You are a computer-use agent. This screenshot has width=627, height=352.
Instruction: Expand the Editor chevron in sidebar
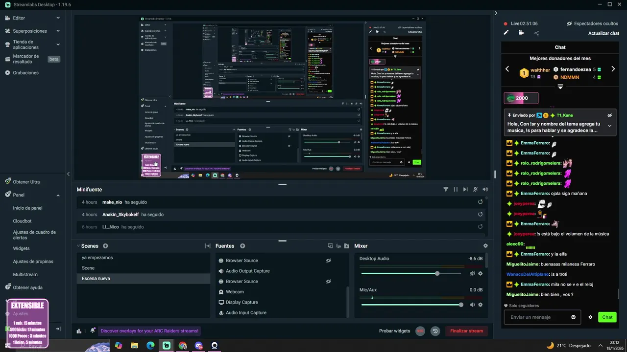click(x=58, y=18)
